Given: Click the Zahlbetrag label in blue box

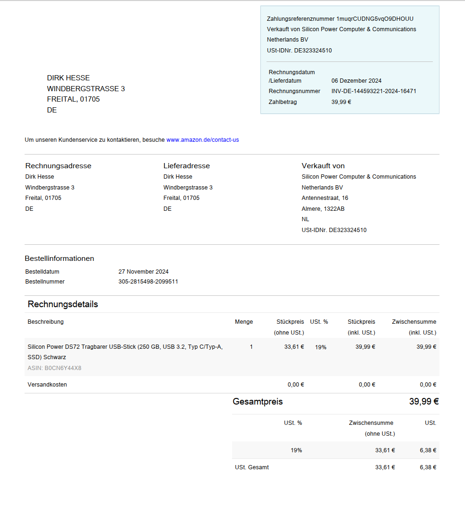Looking at the screenshot, I should coord(283,102).
